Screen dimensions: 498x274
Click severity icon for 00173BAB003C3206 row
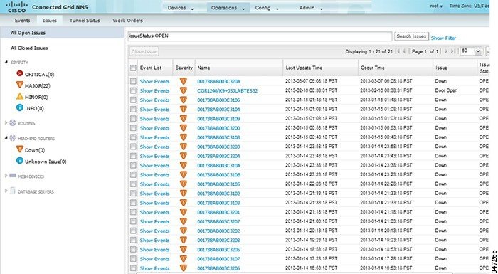[x=184, y=268]
